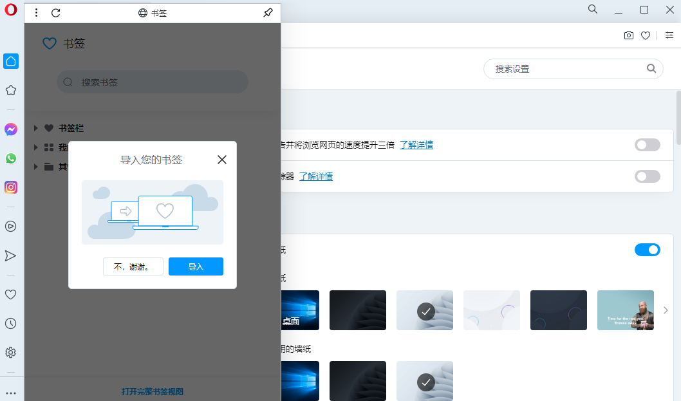
Task: Click the 导入 import button
Action: [196, 266]
